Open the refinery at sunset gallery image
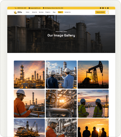Image resolution: width=121 pixels, height=137 pixels. pyautogui.click(x=29, y=75)
